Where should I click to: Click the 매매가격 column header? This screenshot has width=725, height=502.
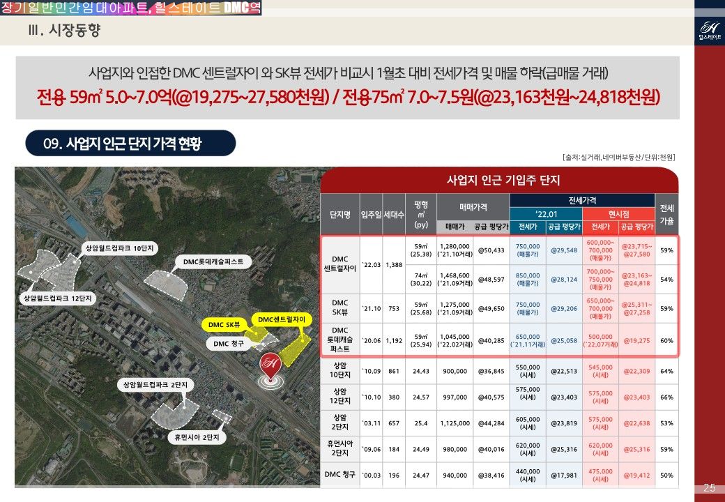(x=473, y=208)
